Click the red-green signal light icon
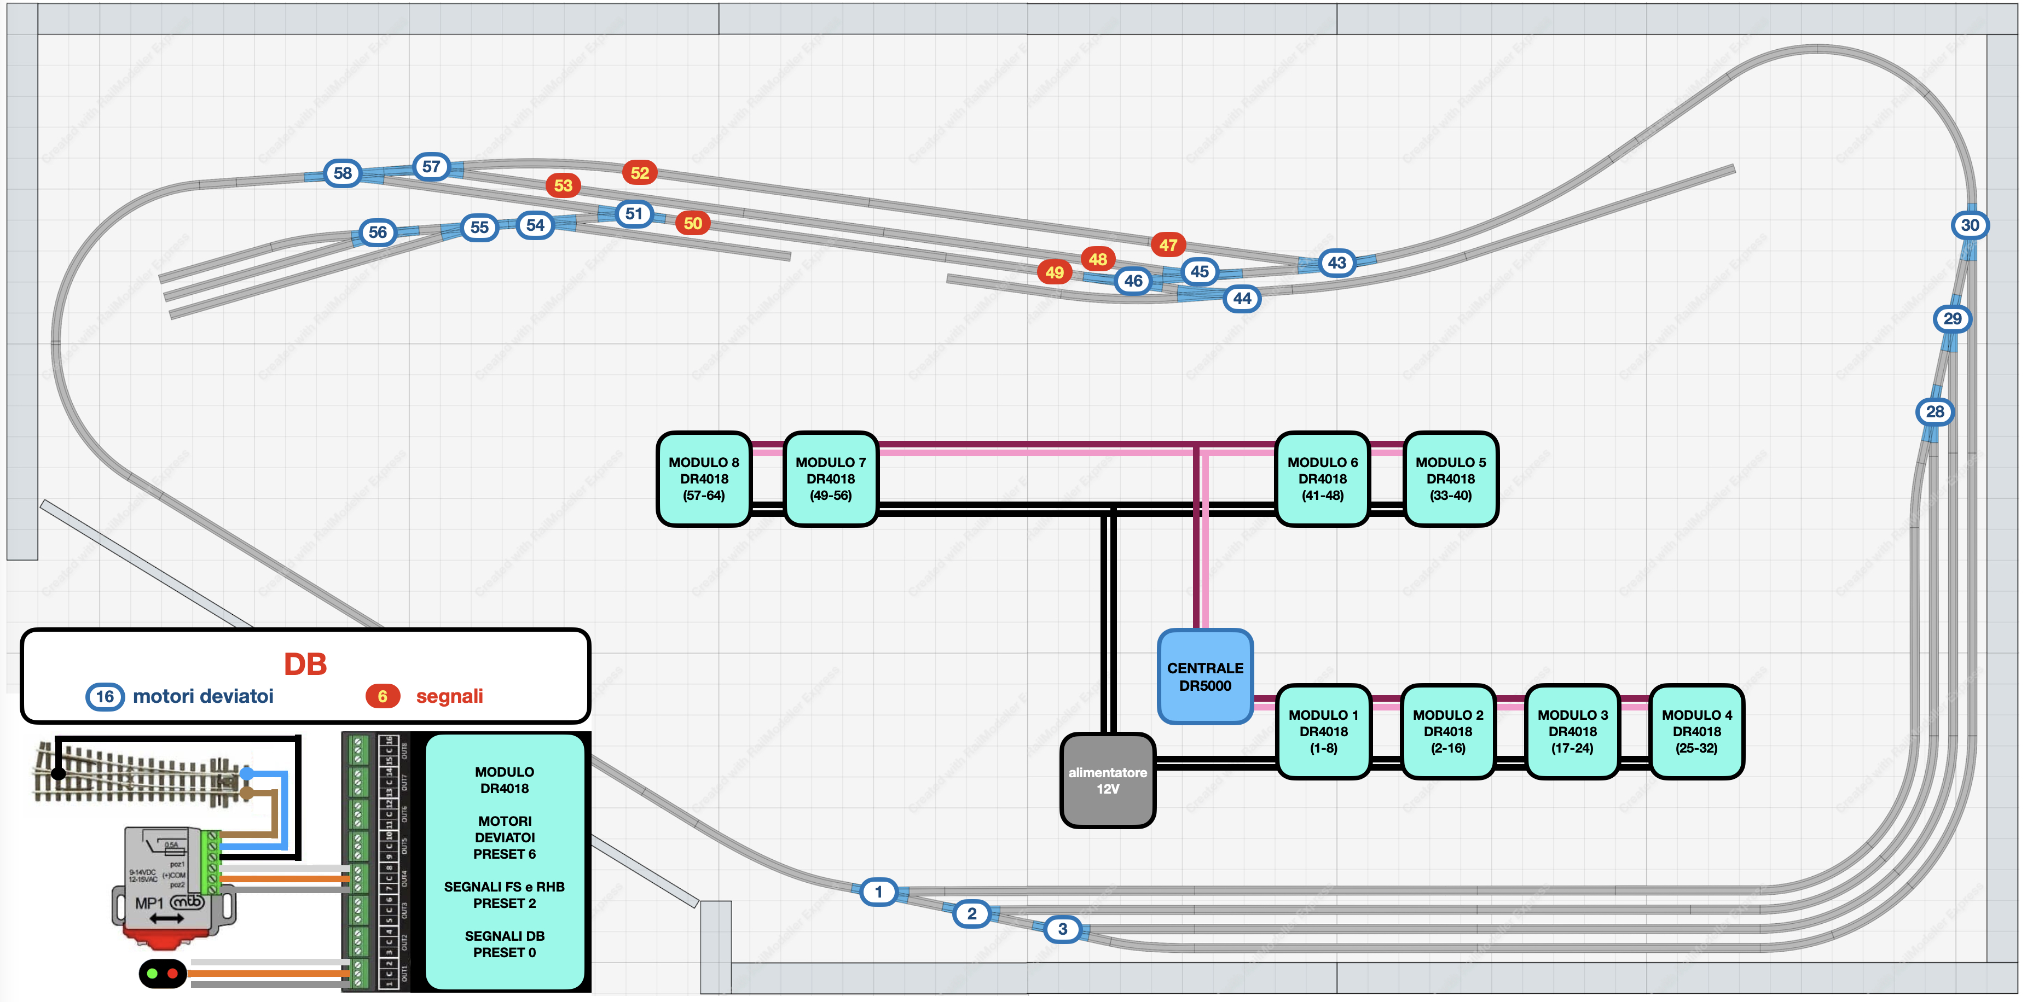This screenshot has width=2027, height=1002. point(163,974)
